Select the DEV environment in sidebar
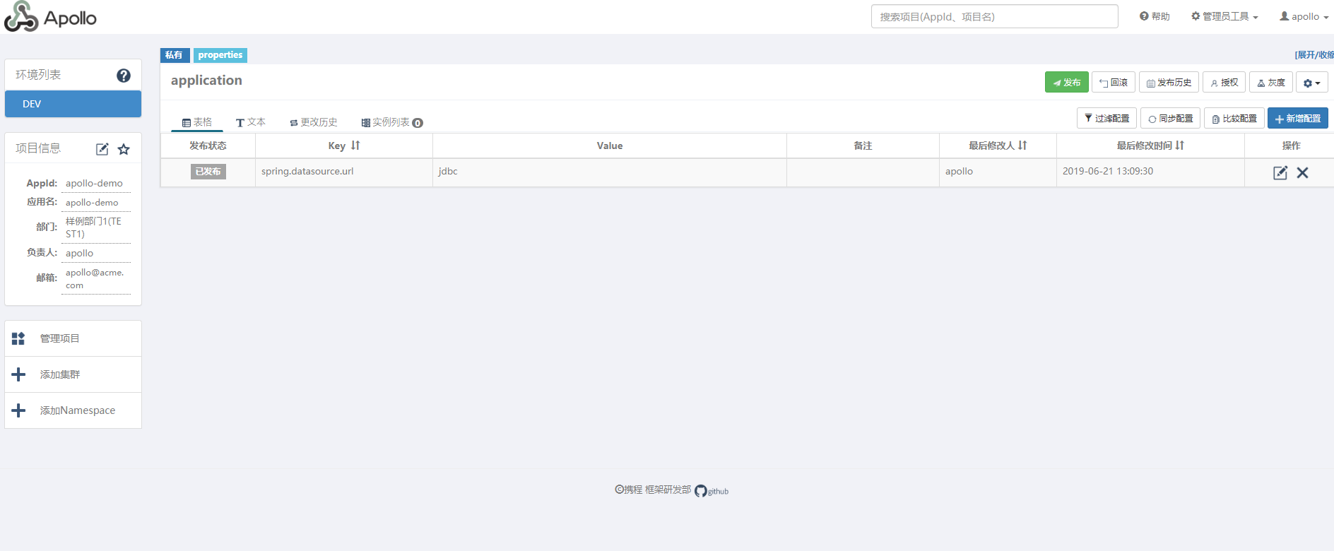This screenshot has width=1334, height=551. 73,104
